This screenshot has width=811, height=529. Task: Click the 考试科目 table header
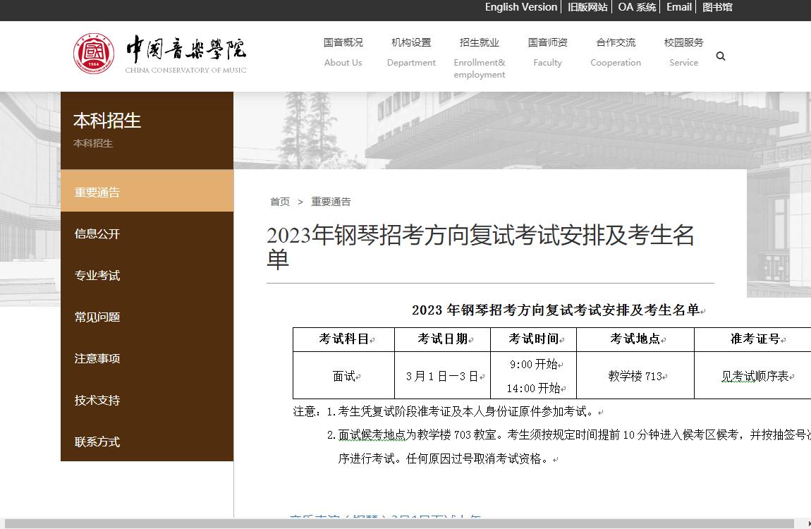coord(344,339)
